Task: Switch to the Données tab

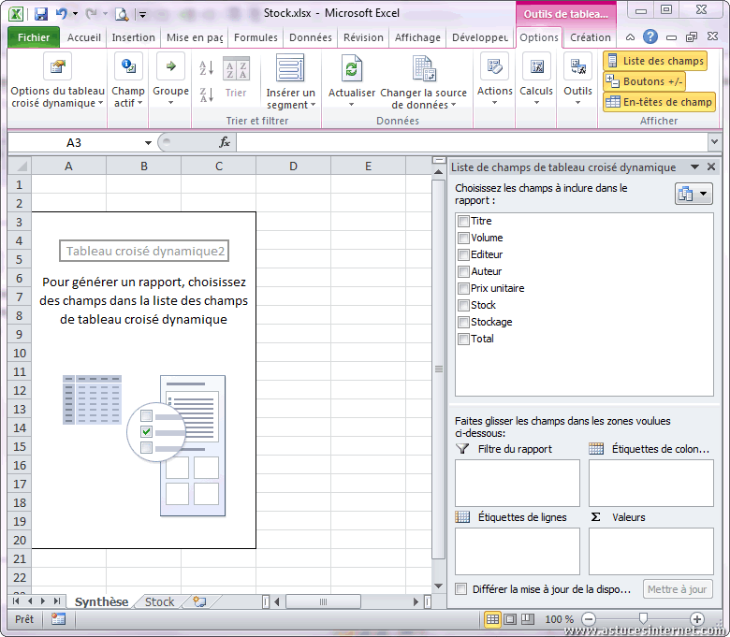Action: coord(311,37)
